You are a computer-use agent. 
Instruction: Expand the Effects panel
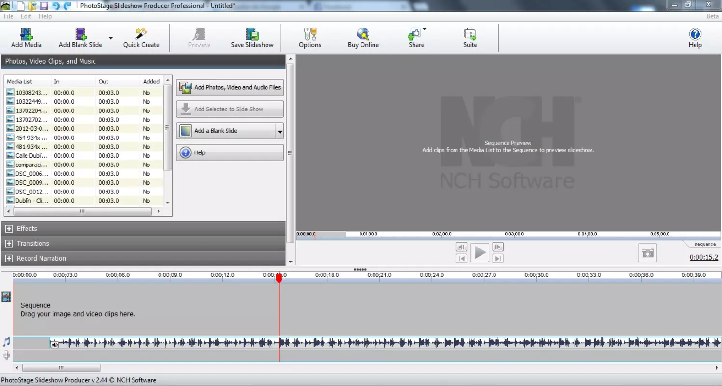coord(9,229)
